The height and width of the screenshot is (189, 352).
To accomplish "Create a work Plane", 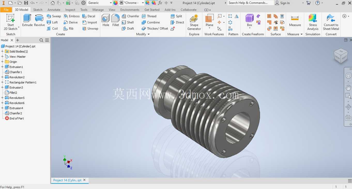I will 209,21.
